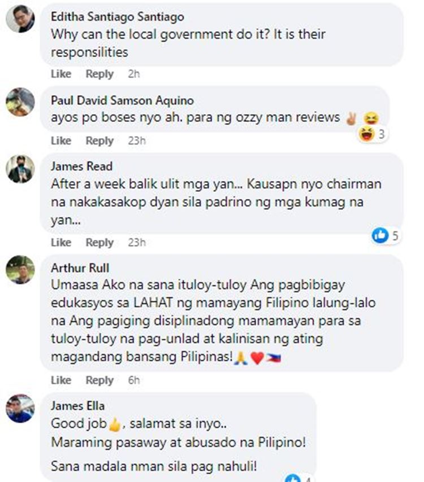View haha reactions on Paul David's comment

(372, 134)
